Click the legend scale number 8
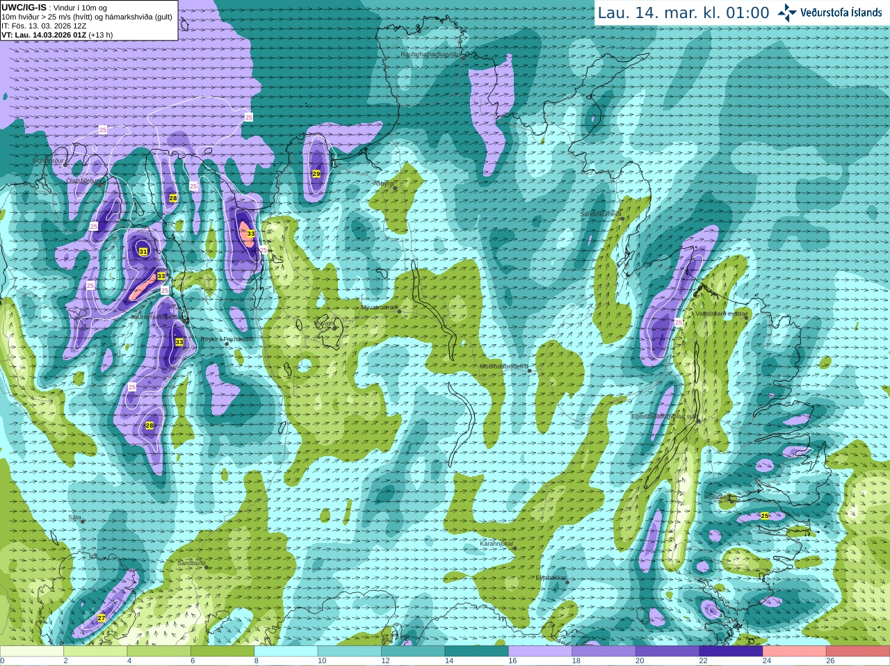This screenshot has height=666, width=890. click(x=257, y=661)
